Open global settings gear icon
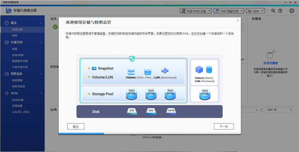The image size is (299, 152). click(292, 11)
